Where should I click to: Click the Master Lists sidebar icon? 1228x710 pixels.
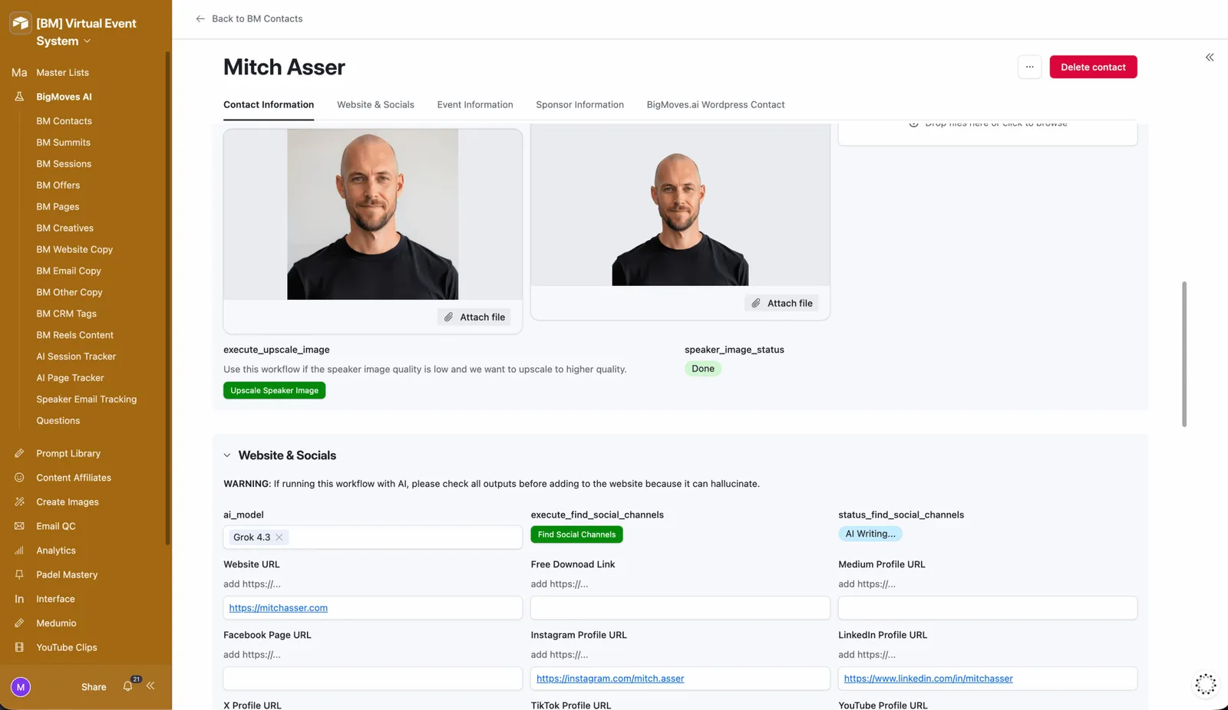(x=19, y=72)
